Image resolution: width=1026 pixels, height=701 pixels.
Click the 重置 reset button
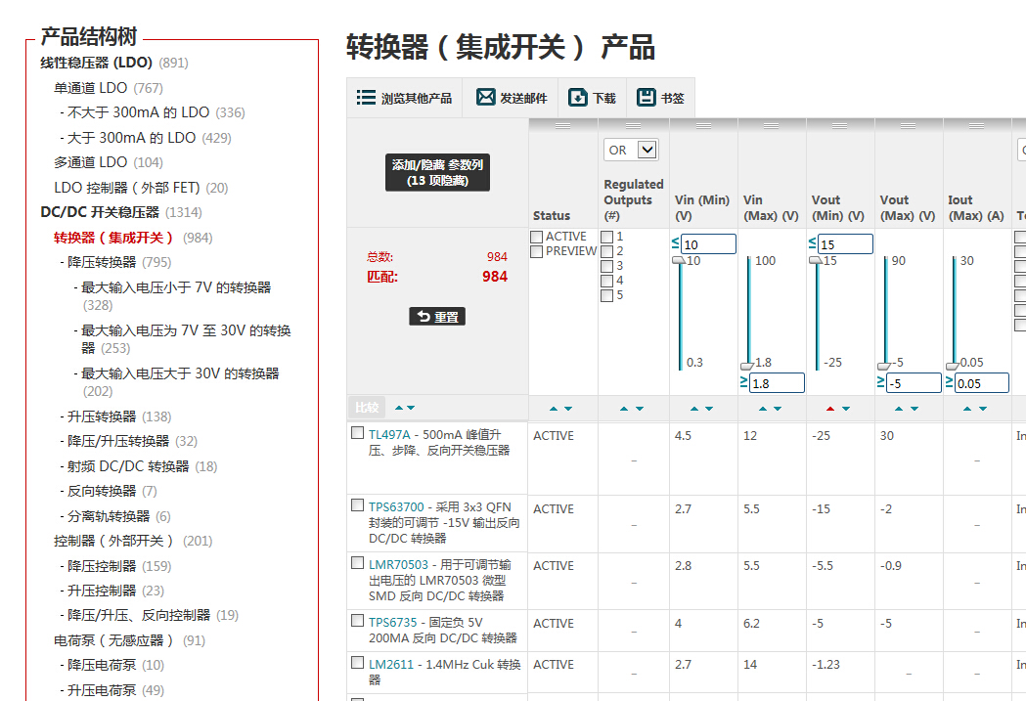coord(437,317)
